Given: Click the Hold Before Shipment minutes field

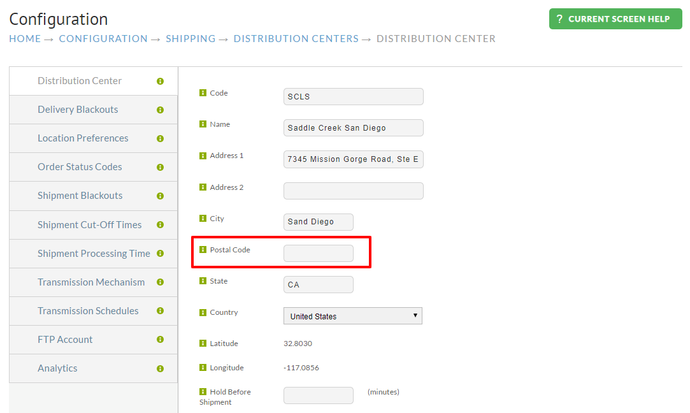Looking at the screenshot, I should click(319, 395).
